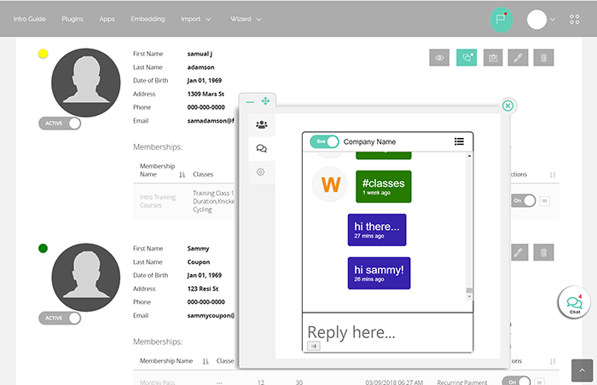This screenshot has height=385, width=597.
Task: Open the apps grid icon in header
Action: pyautogui.click(x=574, y=19)
